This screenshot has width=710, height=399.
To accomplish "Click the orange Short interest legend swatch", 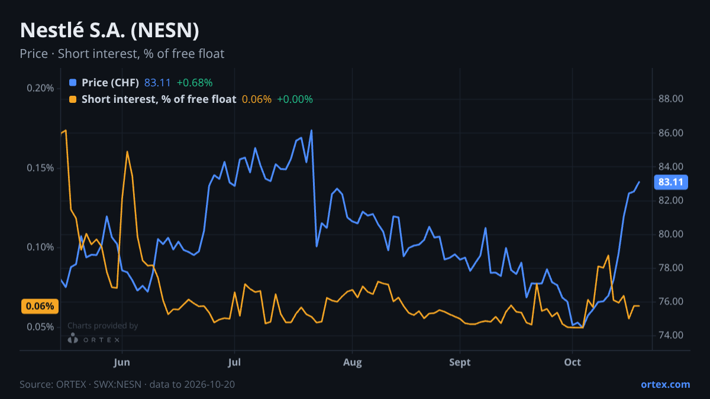I will [73, 99].
